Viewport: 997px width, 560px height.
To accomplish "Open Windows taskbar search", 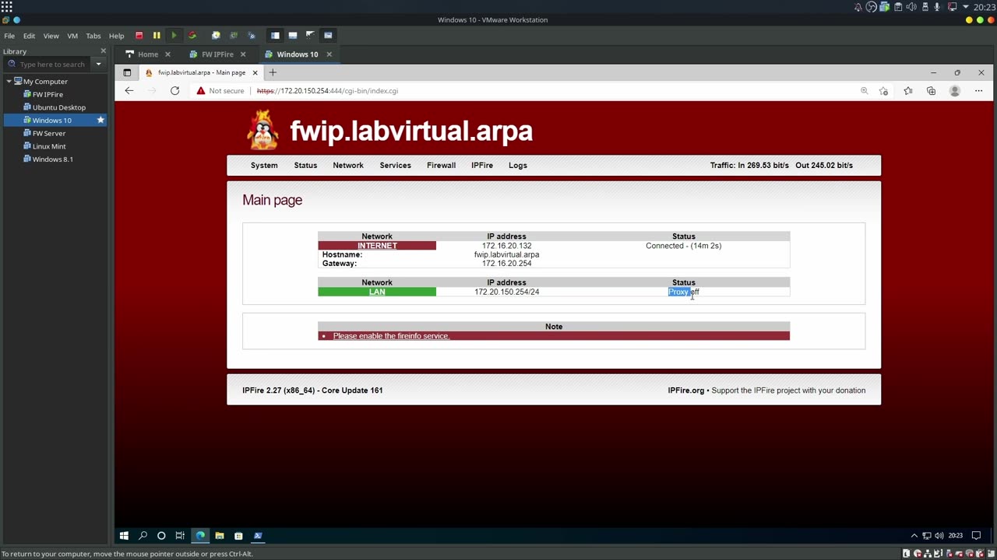I will coord(143,535).
